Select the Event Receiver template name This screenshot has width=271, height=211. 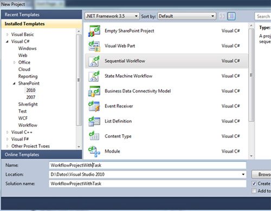[119, 106]
